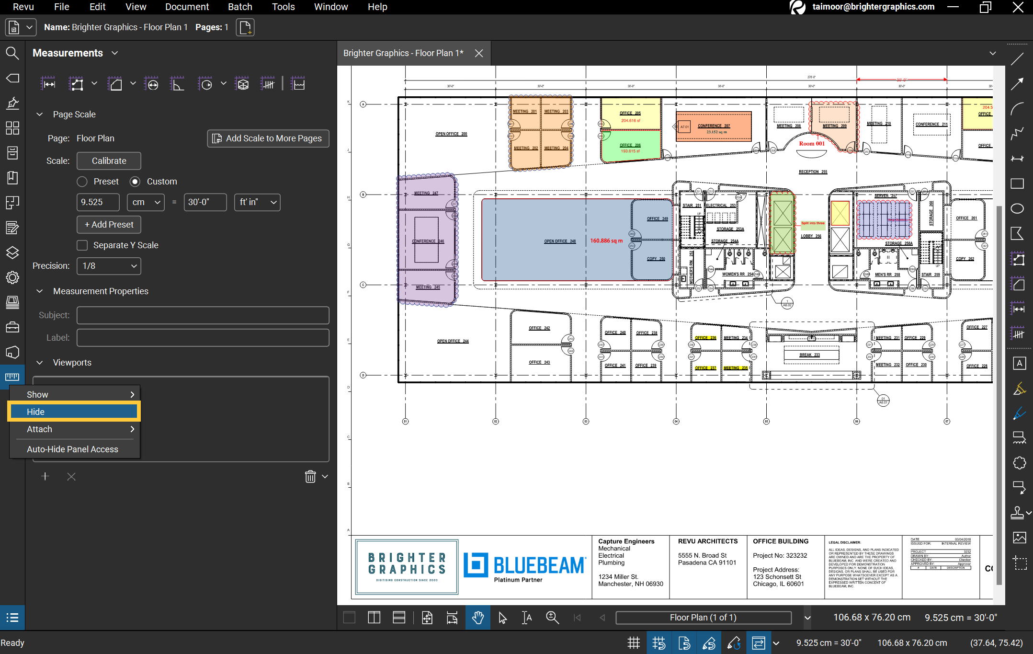Choose the Count measurement tool icon
This screenshot has height=654, width=1033.
(268, 84)
